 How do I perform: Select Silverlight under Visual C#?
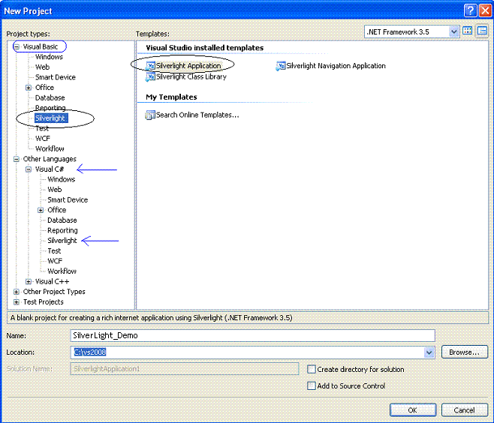click(x=62, y=241)
